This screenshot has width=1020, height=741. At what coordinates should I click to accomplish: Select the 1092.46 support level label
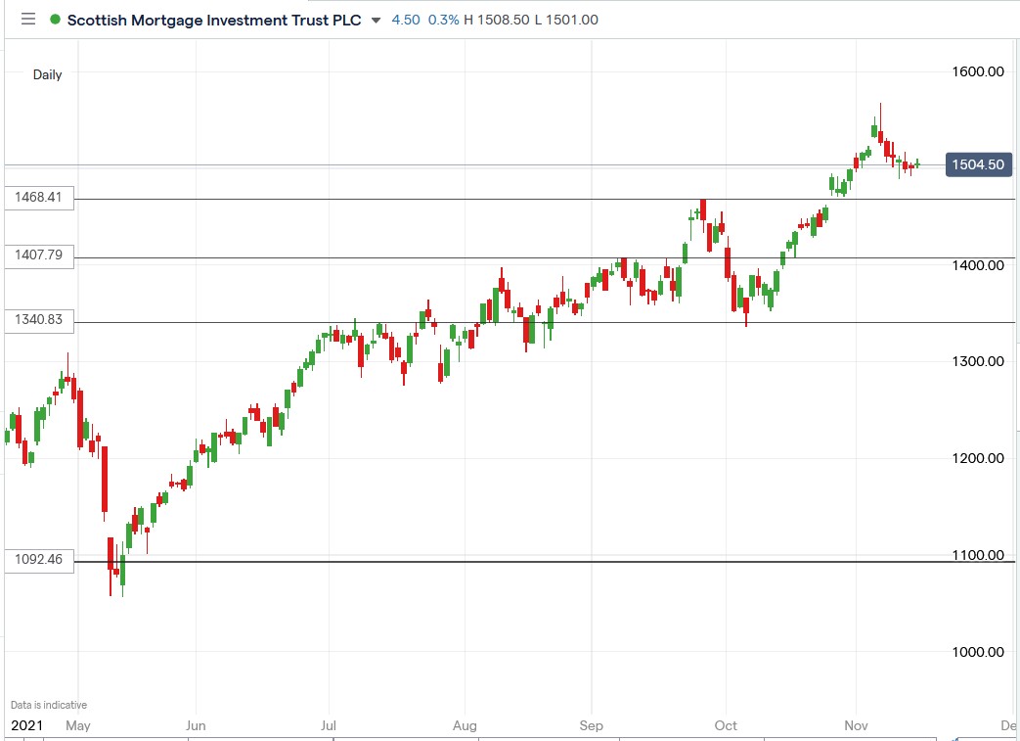point(39,560)
